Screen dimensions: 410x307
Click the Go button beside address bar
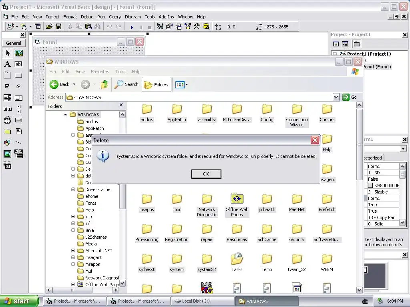click(350, 97)
